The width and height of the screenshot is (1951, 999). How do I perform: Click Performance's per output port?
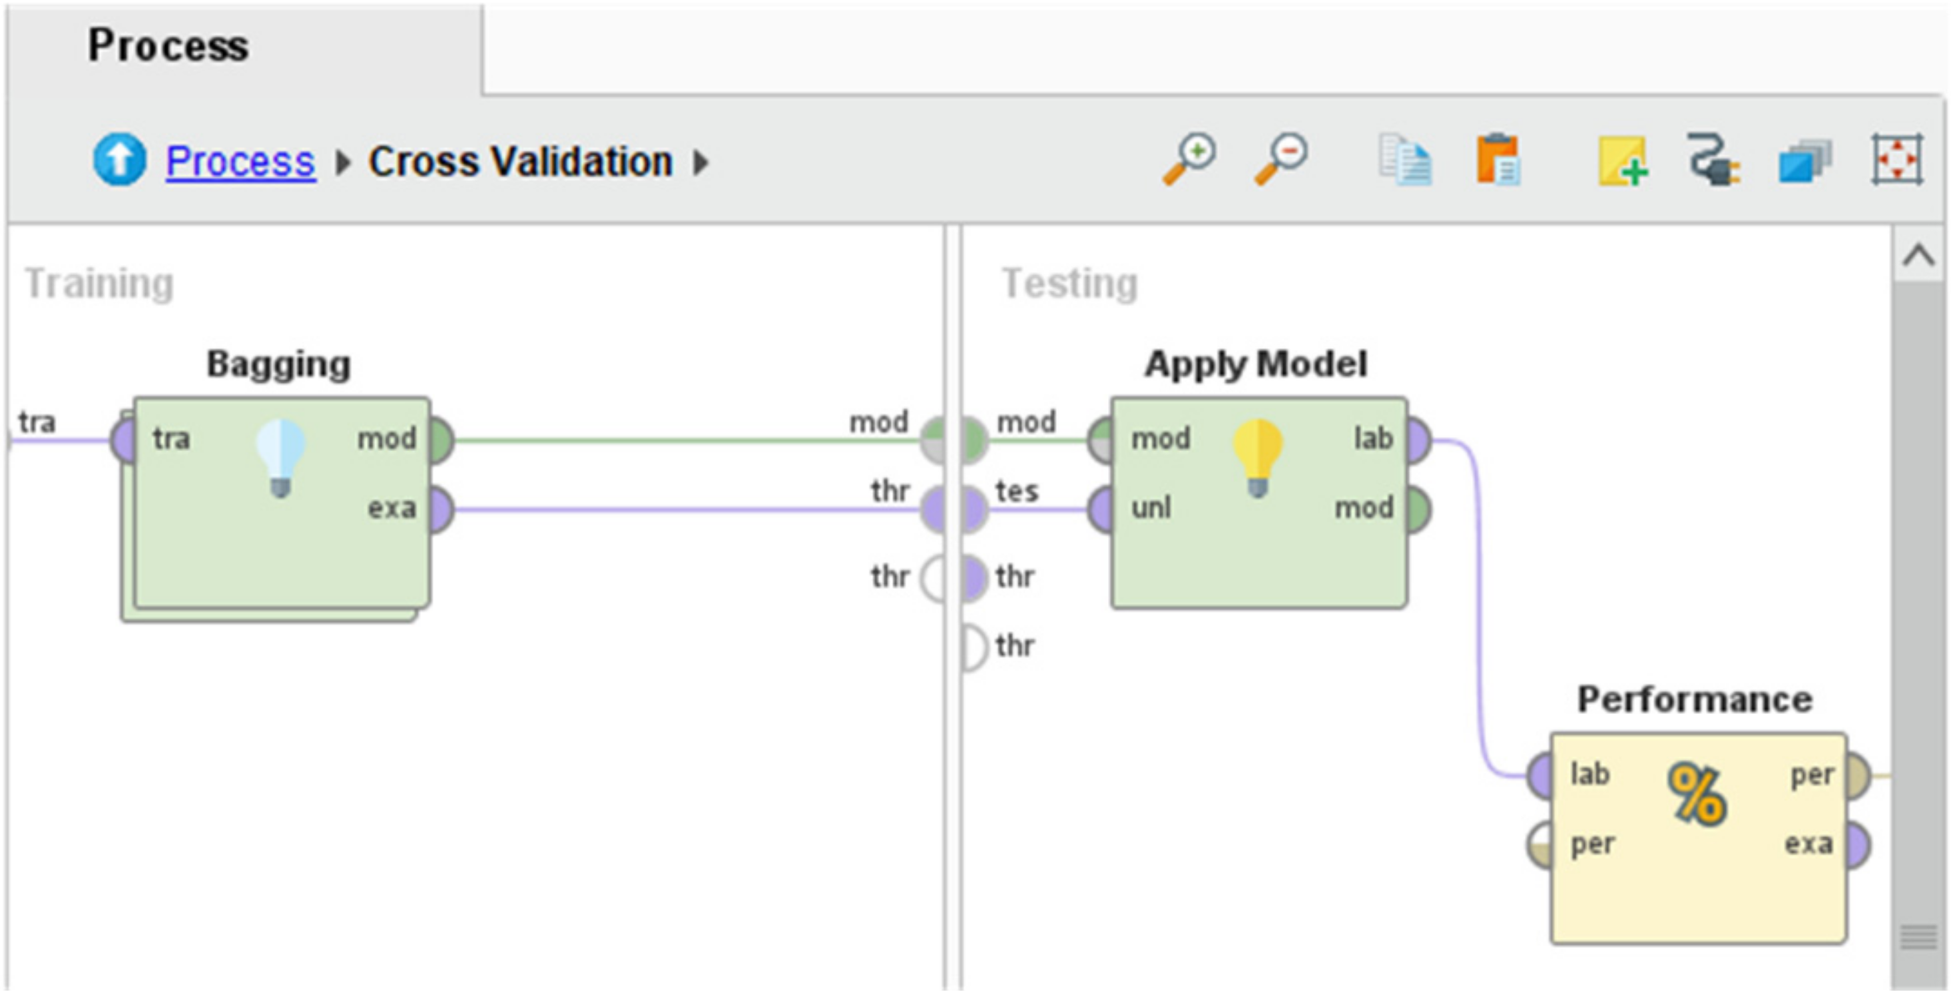(x=1858, y=776)
